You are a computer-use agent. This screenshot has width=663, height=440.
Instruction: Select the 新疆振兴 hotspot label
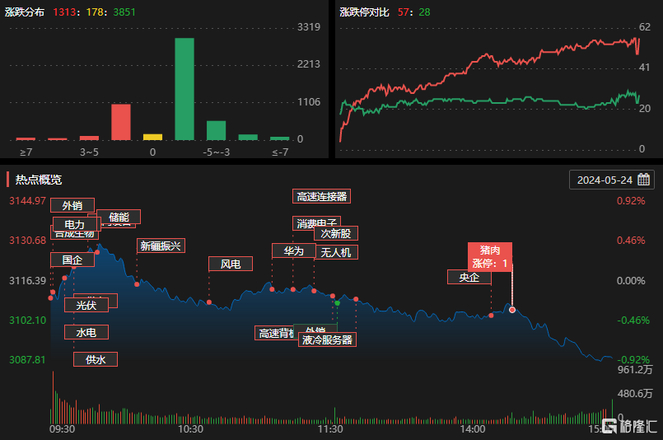161,246
